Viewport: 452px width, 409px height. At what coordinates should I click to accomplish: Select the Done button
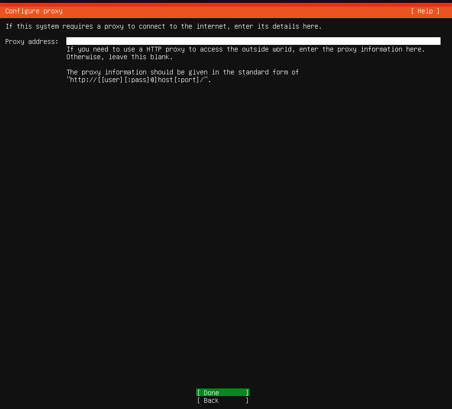coord(222,393)
